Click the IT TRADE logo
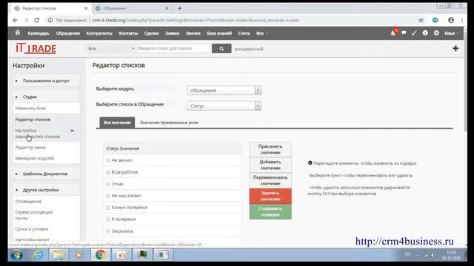Viewport: 474px width, 266px height. (36, 48)
